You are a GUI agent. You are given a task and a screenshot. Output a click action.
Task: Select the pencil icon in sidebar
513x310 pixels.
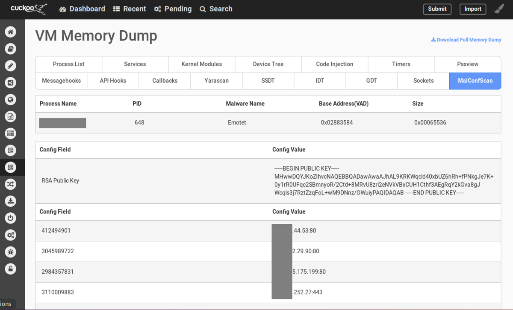tap(11, 66)
